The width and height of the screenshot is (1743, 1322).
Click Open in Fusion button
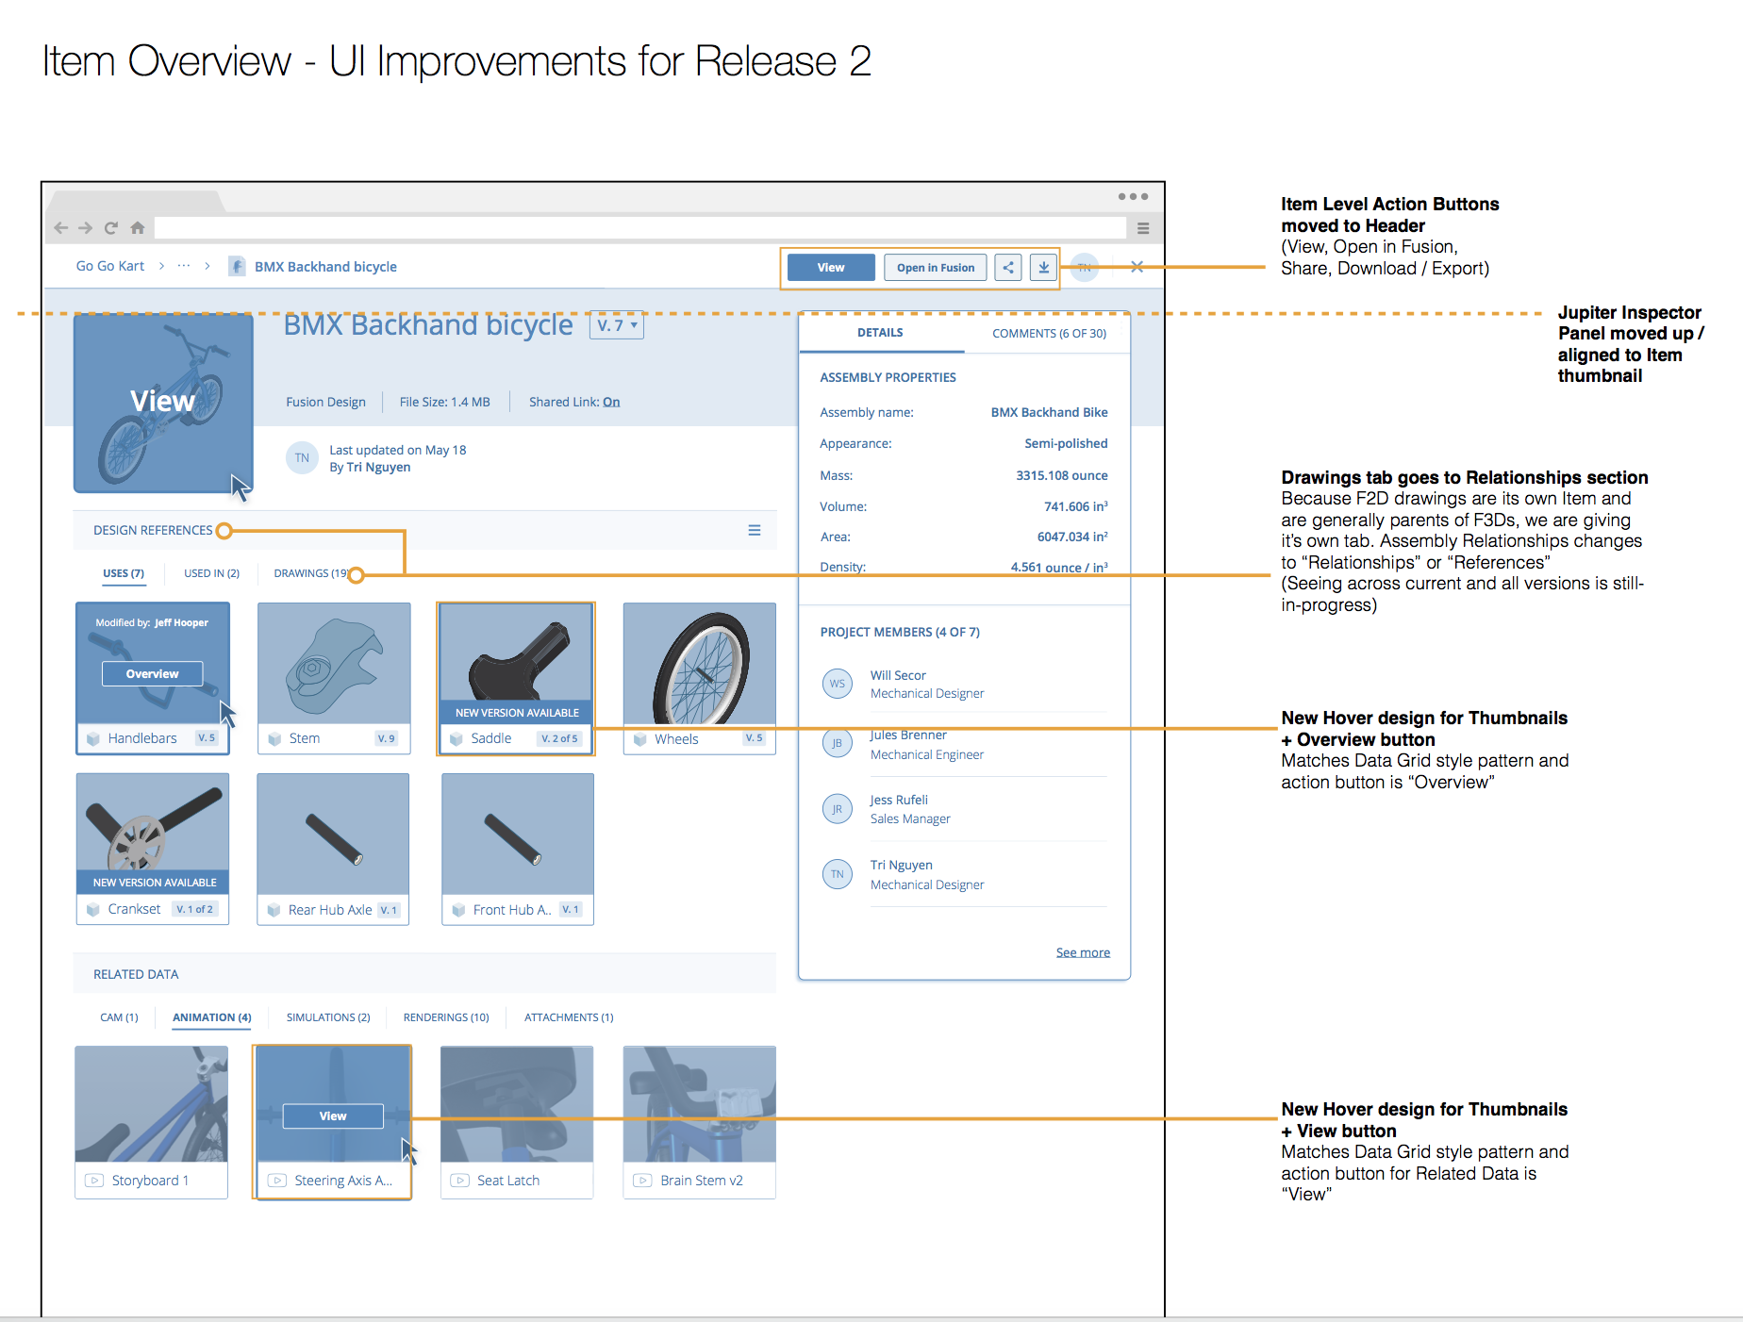(x=936, y=268)
